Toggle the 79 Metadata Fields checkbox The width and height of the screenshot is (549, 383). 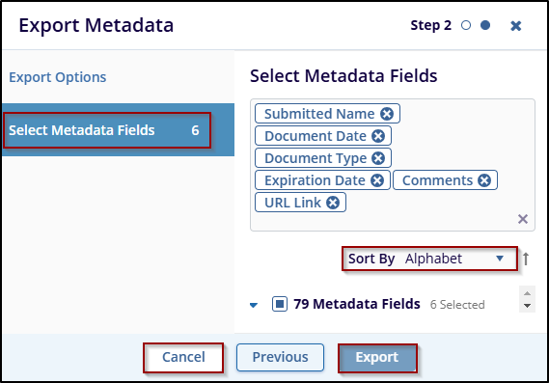click(280, 304)
